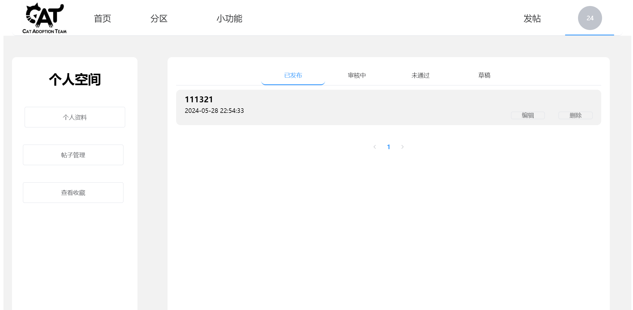Switch to the 已发布 tab
Screen dimensions: 633x310
coord(293,75)
